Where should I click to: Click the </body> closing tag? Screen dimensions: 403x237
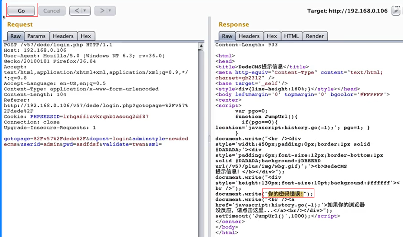[227, 227]
